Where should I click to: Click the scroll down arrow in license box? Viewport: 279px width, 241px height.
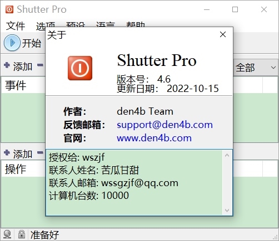(227, 211)
